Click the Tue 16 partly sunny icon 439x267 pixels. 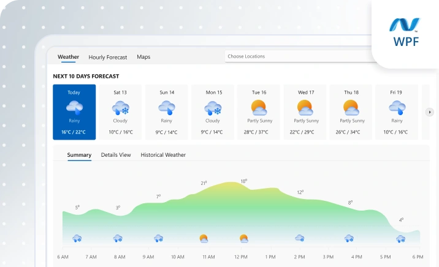pyautogui.click(x=259, y=108)
